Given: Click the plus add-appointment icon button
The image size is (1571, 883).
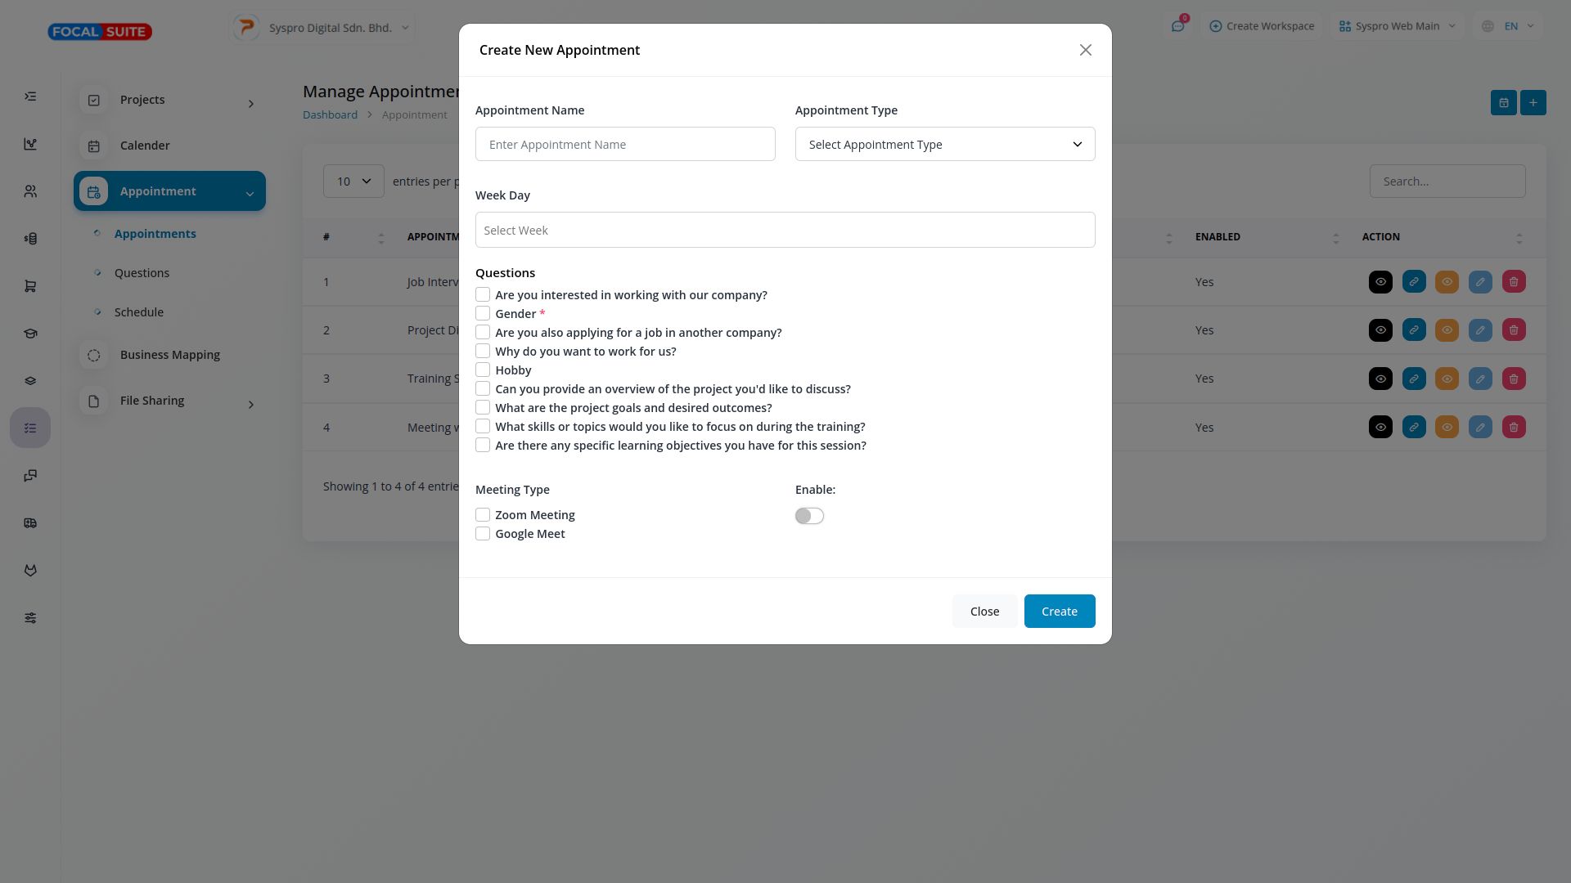Looking at the screenshot, I should point(1533,102).
